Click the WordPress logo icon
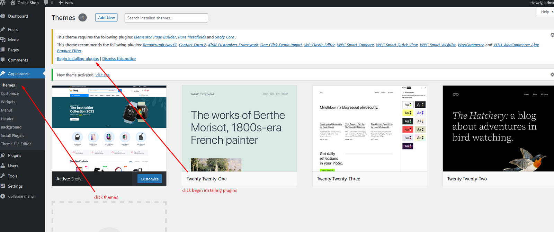Viewport: 554px width, 232px height. [2, 3]
